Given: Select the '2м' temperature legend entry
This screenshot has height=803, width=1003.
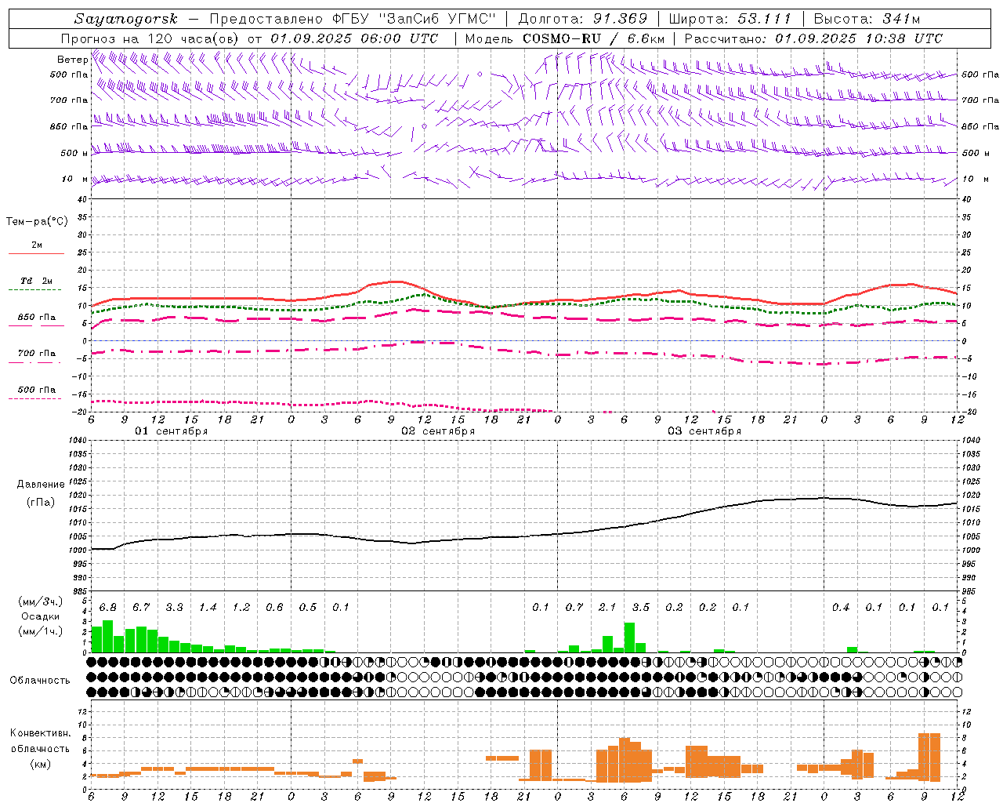Looking at the screenshot, I should (x=37, y=245).
